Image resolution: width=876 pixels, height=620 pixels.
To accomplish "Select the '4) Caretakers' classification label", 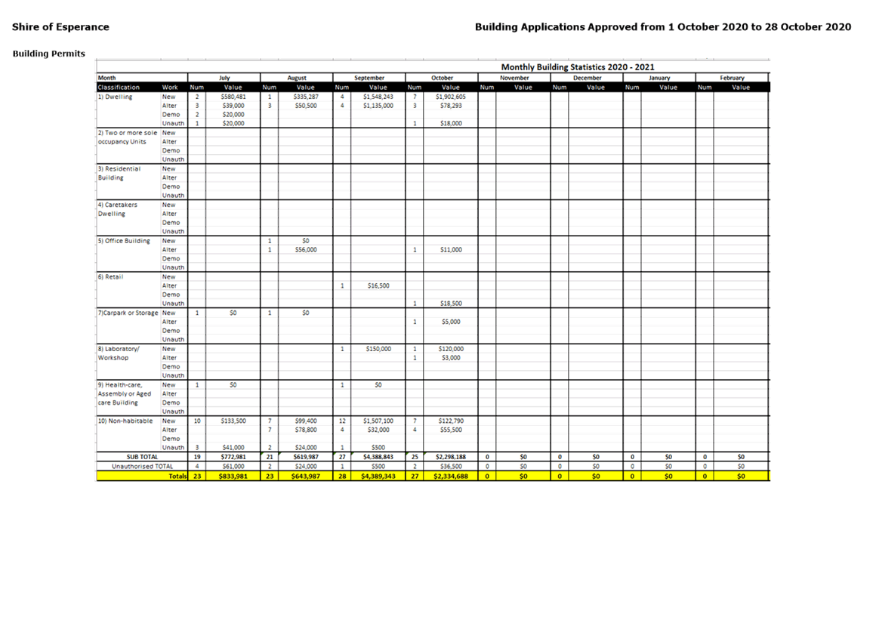I will pos(117,205).
